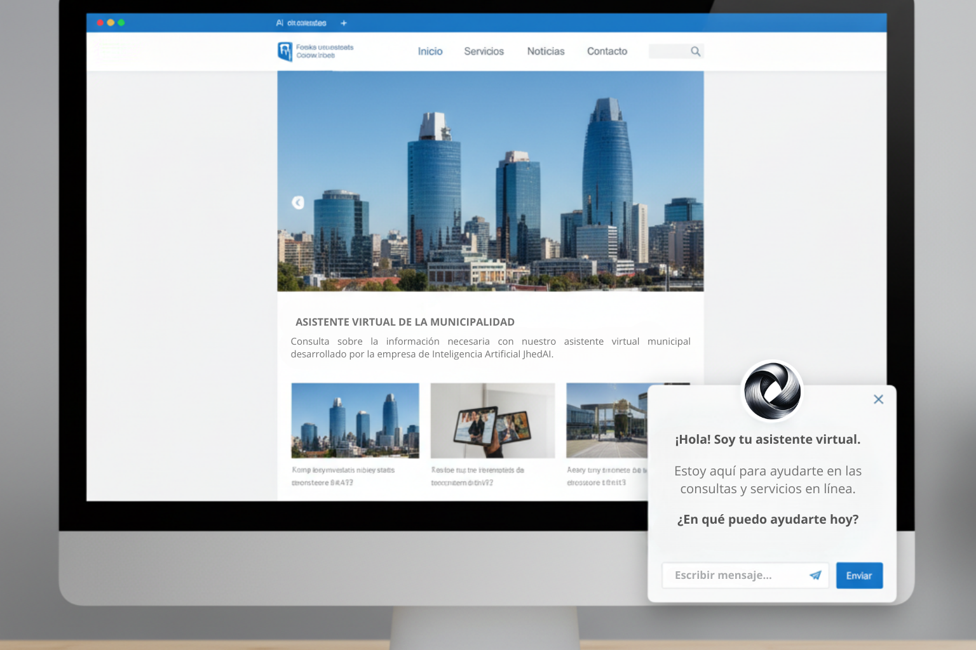Open the Servicios menu item
Viewport: 976px width, 650px height.
tap(484, 51)
